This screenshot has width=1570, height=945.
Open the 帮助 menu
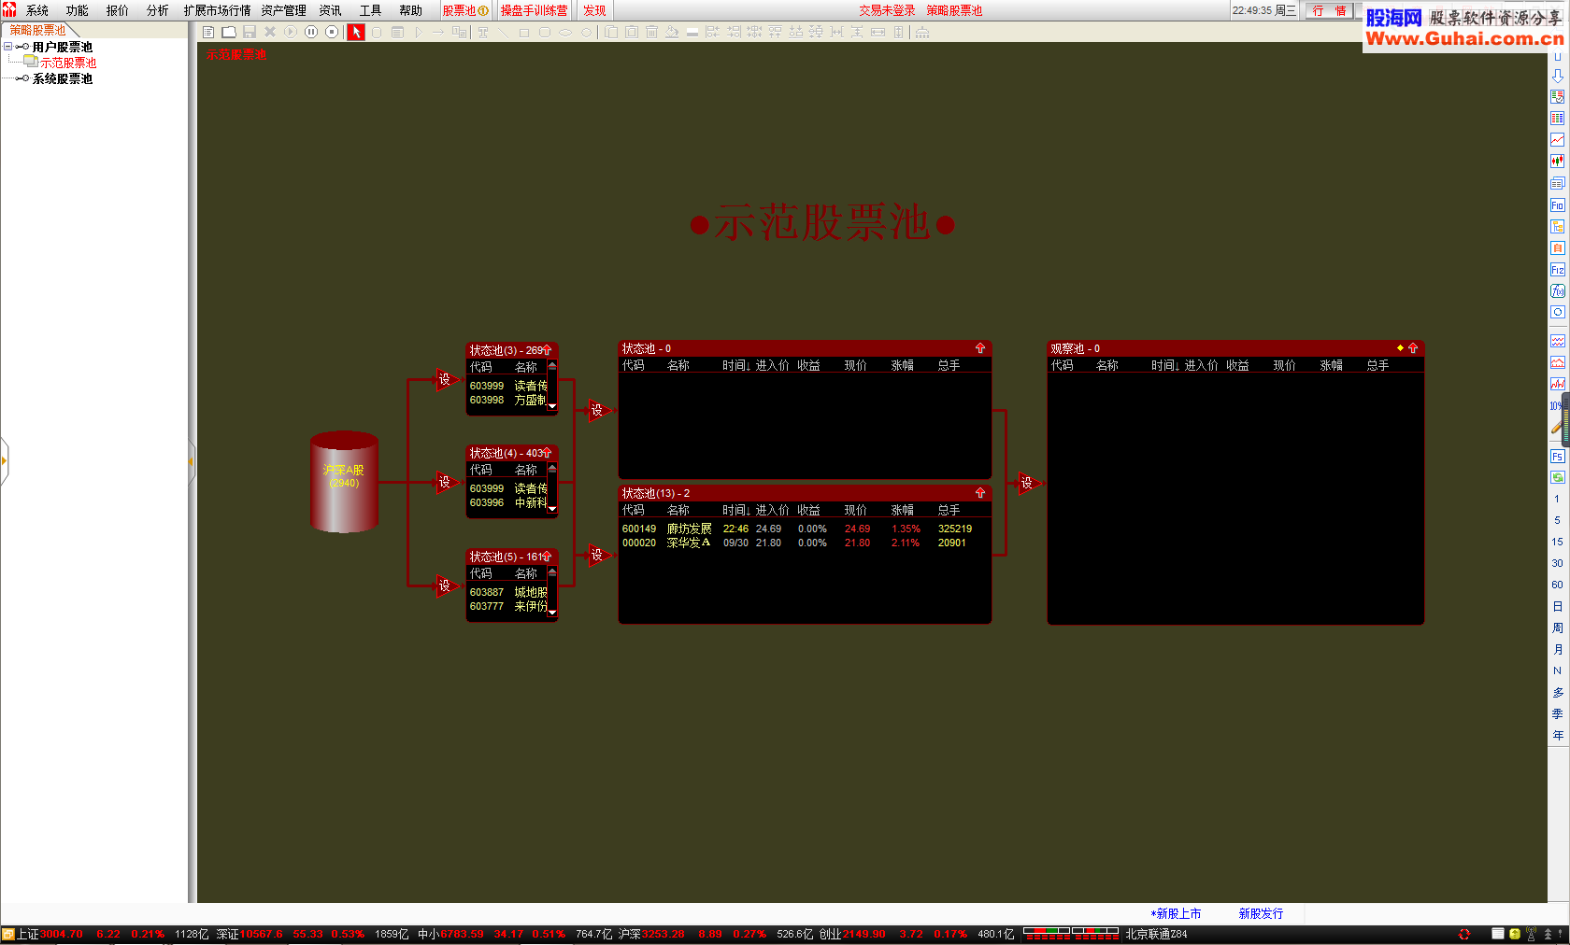(x=410, y=10)
